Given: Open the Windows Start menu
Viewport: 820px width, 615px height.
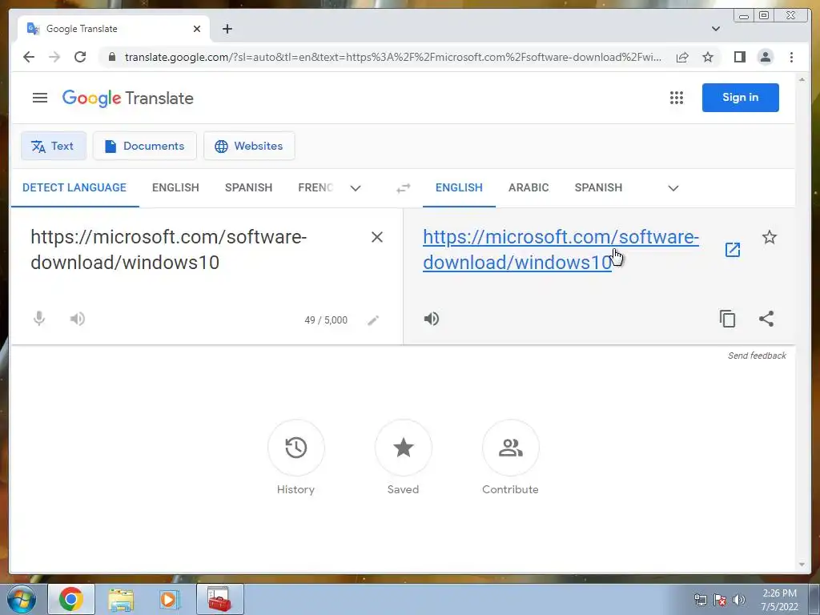Looking at the screenshot, I should pyautogui.click(x=22, y=599).
